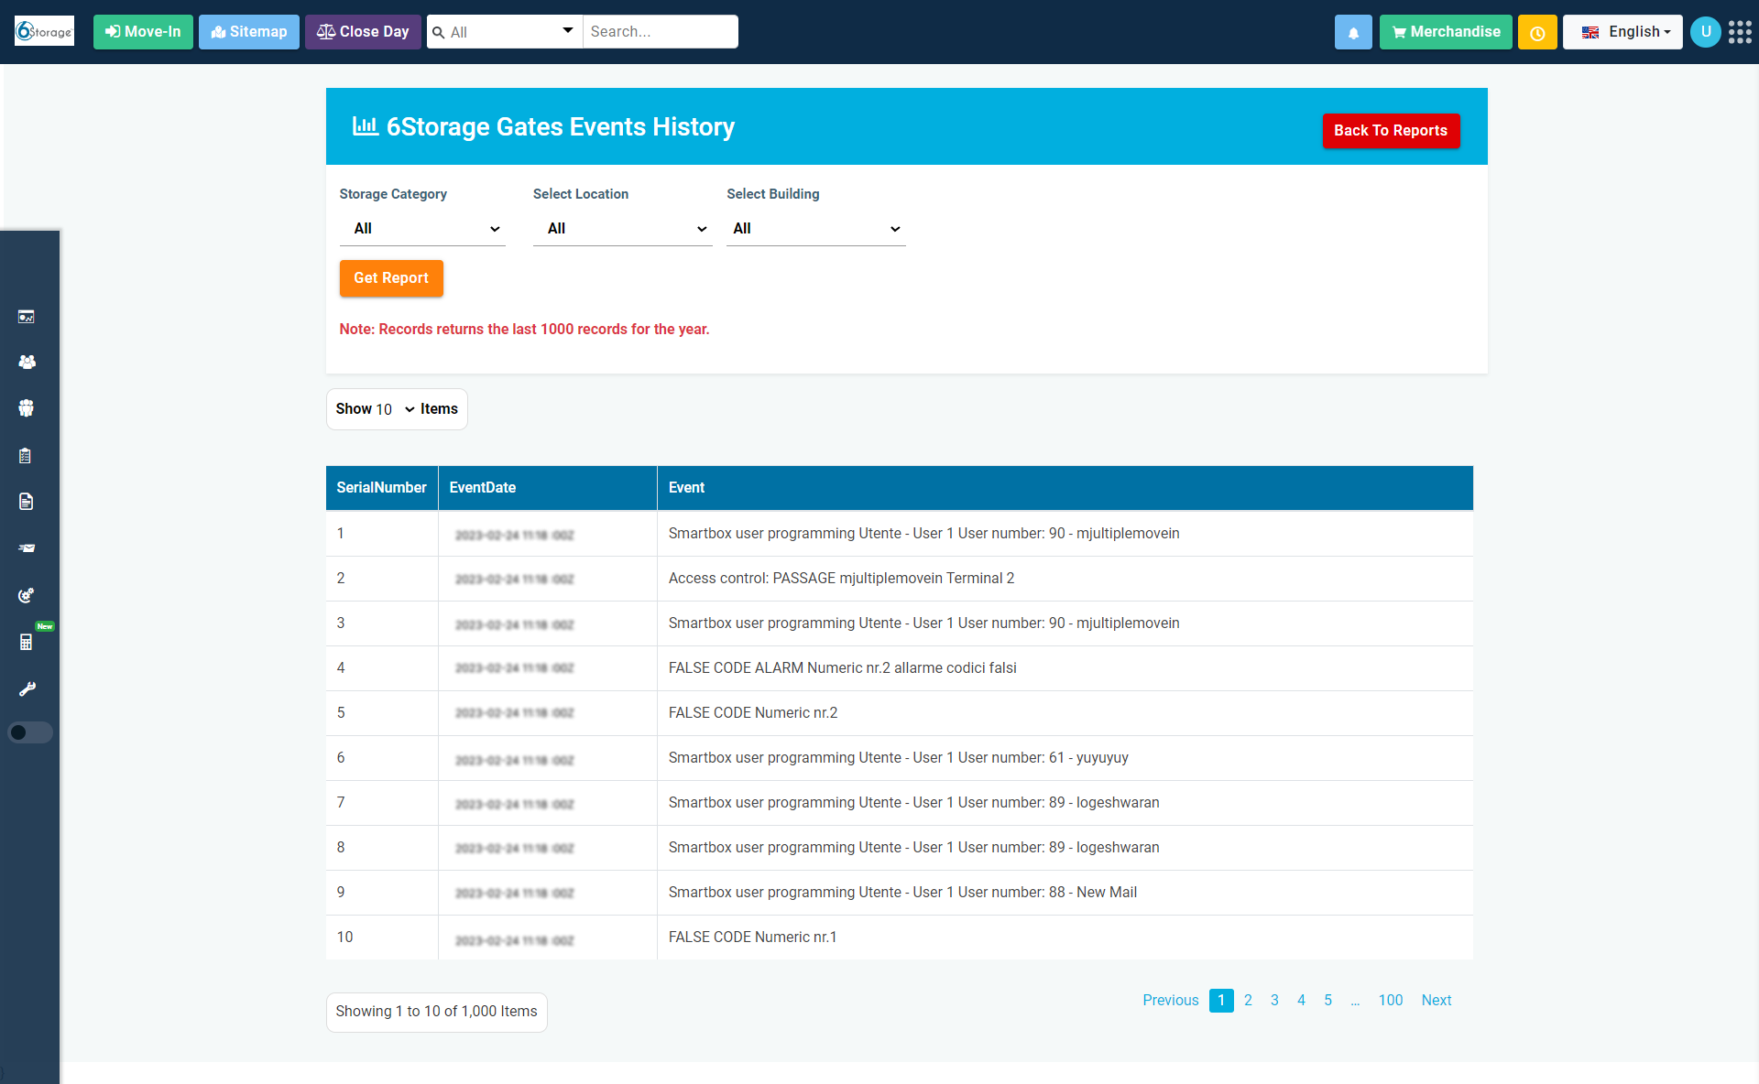Click the document reports sidebar icon
The image size is (1759, 1084).
click(x=26, y=502)
